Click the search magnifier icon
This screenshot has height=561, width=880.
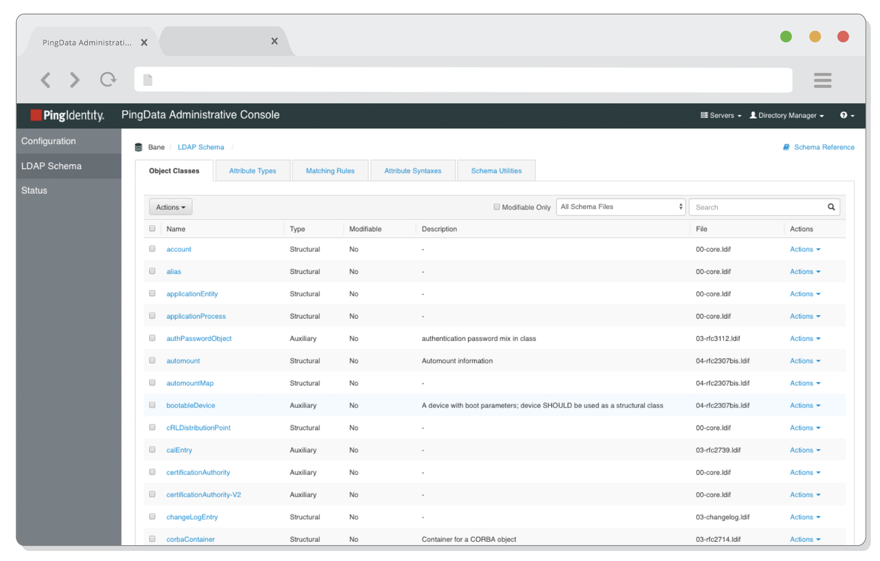pos(831,207)
